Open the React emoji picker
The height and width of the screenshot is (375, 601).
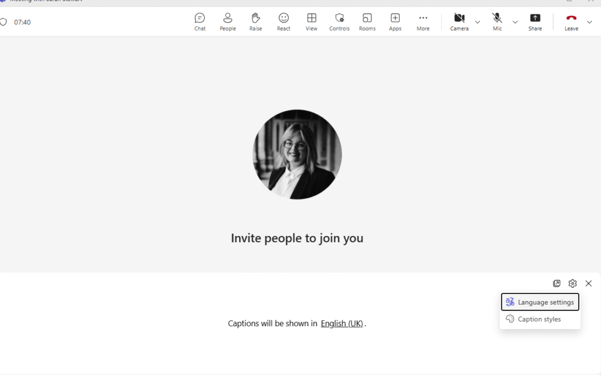click(283, 22)
